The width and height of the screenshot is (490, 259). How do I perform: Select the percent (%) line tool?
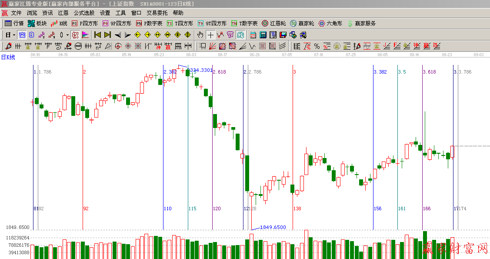click(317, 46)
